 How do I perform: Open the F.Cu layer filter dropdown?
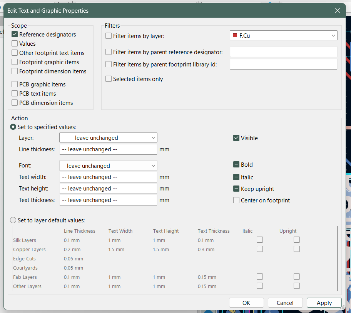click(283, 36)
